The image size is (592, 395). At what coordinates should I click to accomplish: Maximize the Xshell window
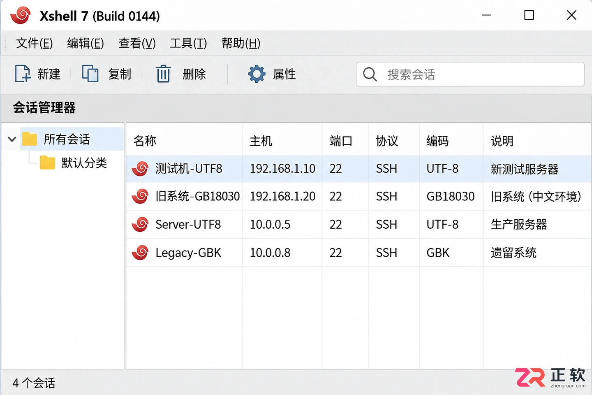(529, 15)
